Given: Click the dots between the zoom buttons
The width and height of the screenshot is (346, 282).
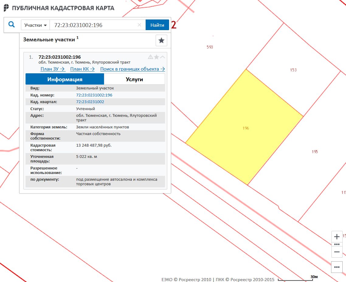Looking at the screenshot, I should pos(337,244).
